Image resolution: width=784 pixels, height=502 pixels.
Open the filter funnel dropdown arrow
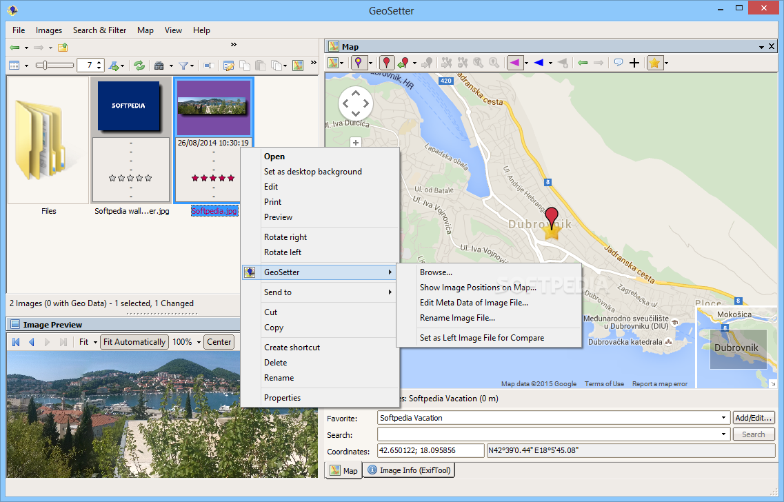pos(192,66)
